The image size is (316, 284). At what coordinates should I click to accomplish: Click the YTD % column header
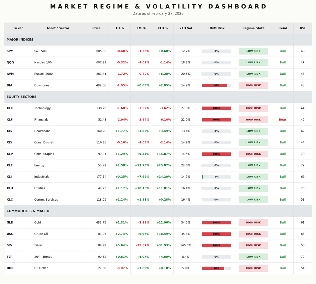coord(162,28)
